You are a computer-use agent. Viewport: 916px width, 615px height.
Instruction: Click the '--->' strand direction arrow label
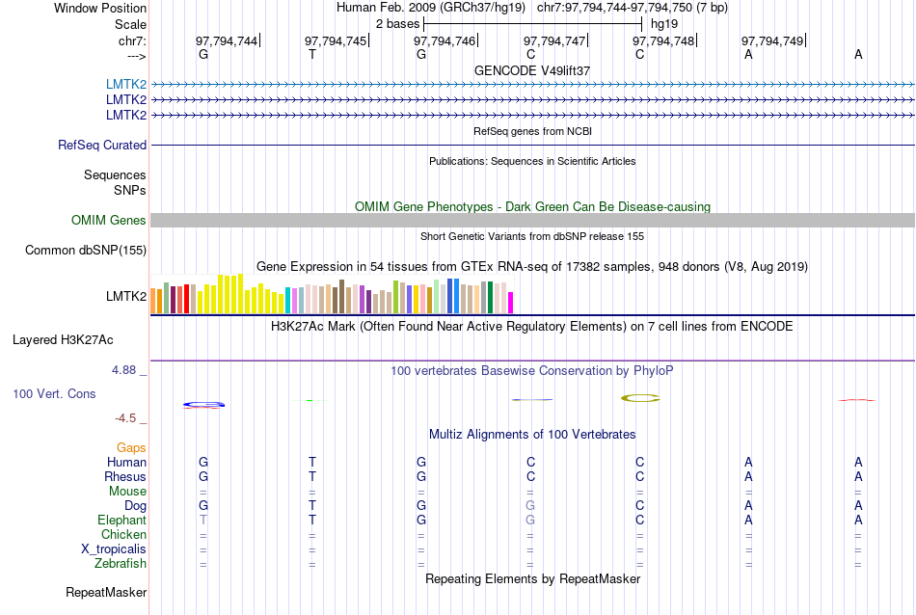pyautogui.click(x=136, y=56)
